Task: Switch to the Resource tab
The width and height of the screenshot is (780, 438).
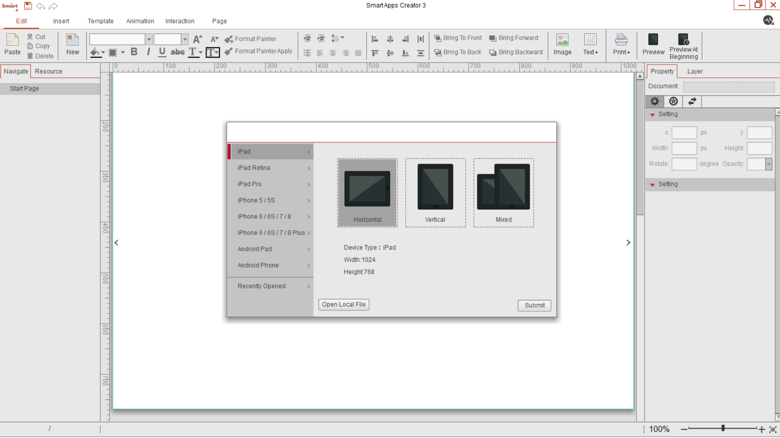Action: coord(48,71)
